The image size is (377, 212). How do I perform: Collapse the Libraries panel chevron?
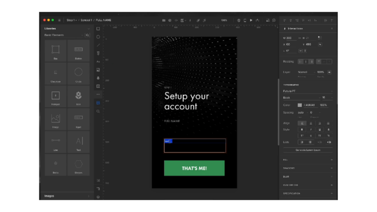(x=89, y=29)
